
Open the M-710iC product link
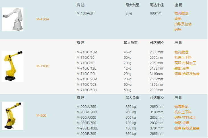[x=43, y=66]
